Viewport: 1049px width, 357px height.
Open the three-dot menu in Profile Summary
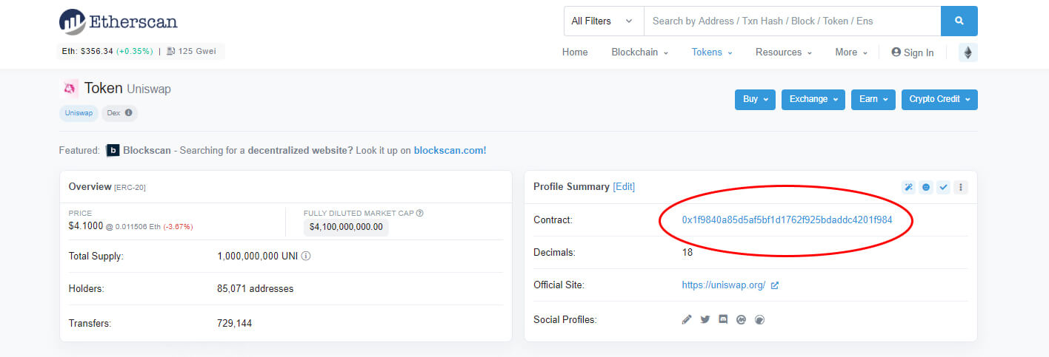[961, 187]
